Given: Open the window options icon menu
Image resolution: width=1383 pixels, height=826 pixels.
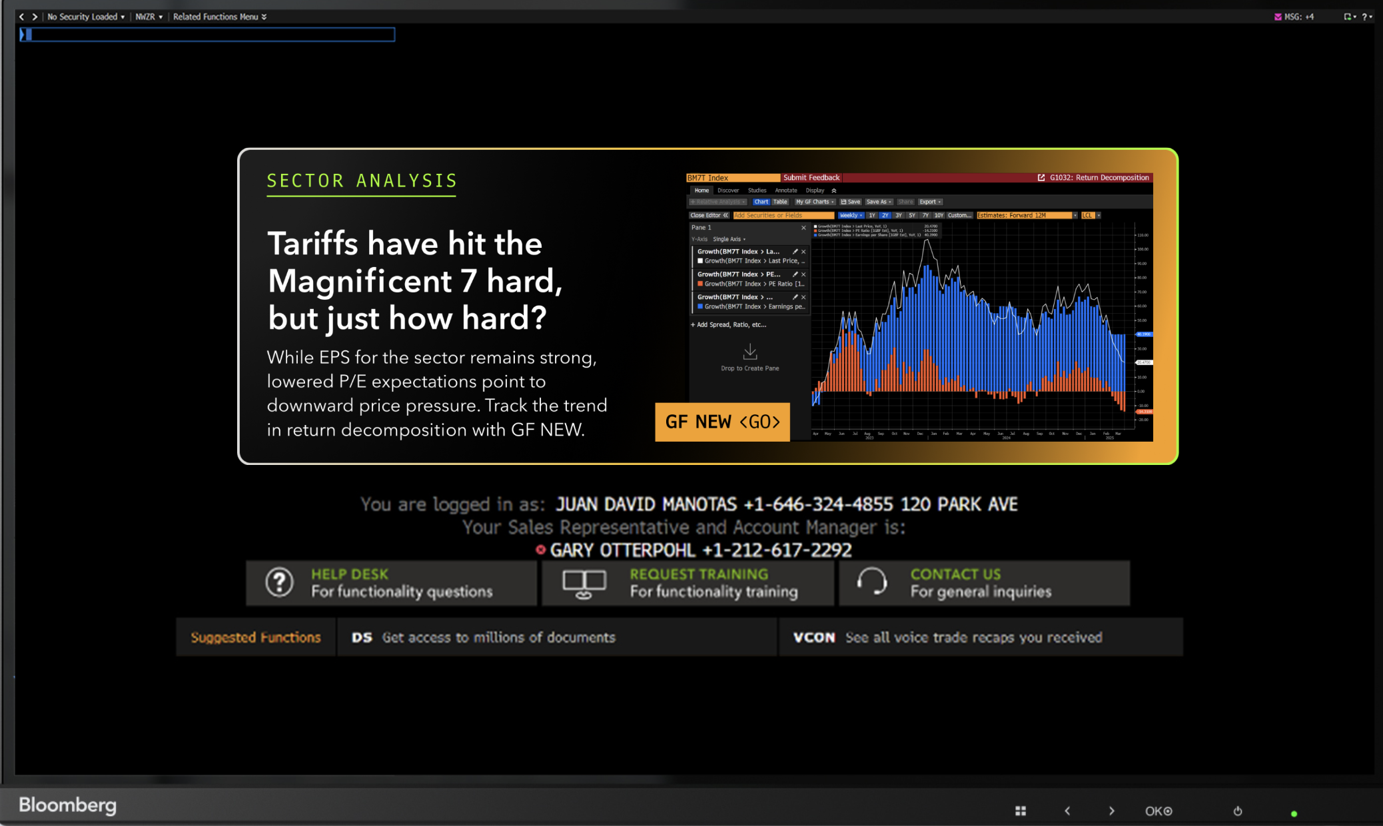Looking at the screenshot, I should pos(1350,17).
